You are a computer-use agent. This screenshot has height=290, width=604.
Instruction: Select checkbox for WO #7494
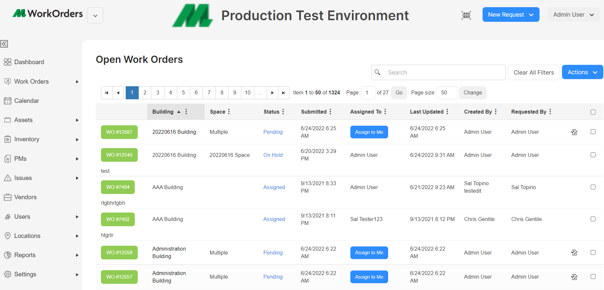coord(593,187)
